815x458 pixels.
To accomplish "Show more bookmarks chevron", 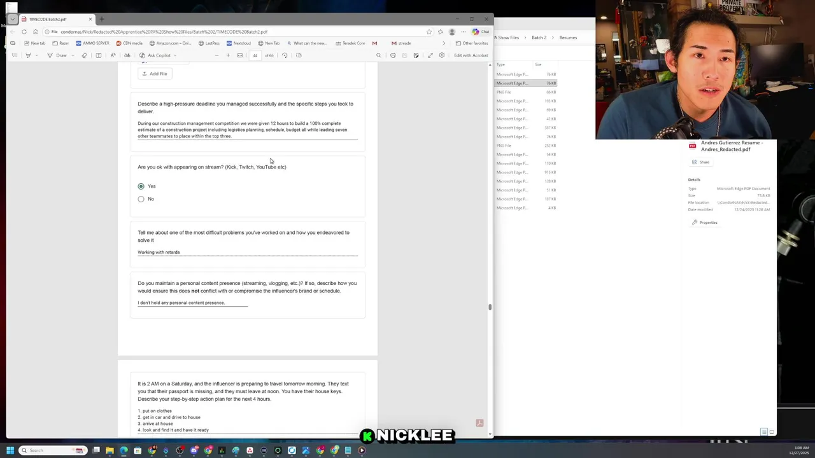I will 444,43.
